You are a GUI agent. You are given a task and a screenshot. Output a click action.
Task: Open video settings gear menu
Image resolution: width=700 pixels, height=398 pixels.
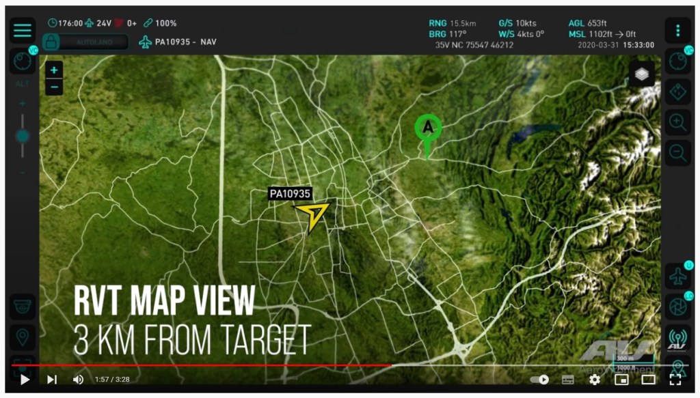click(595, 380)
